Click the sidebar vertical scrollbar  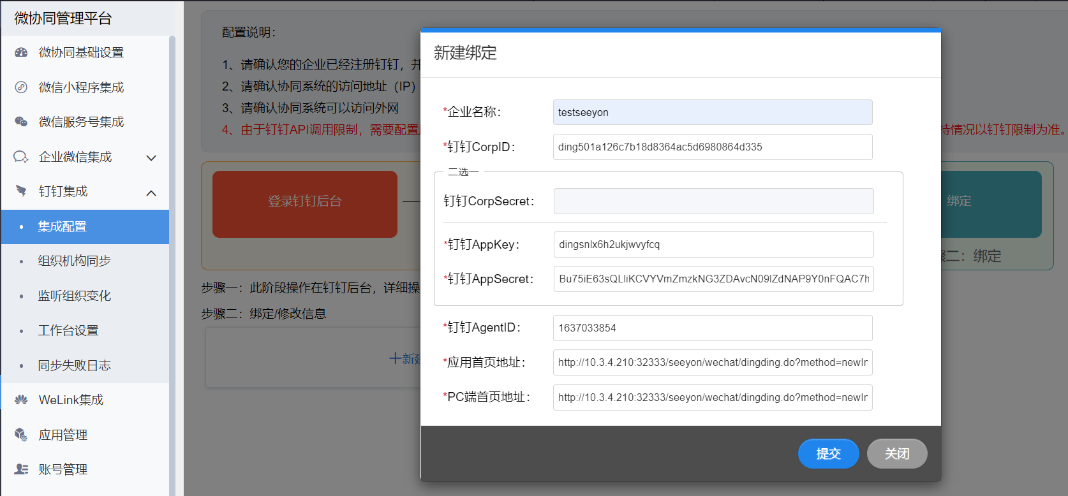pyautogui.click(x=172, y=266)
